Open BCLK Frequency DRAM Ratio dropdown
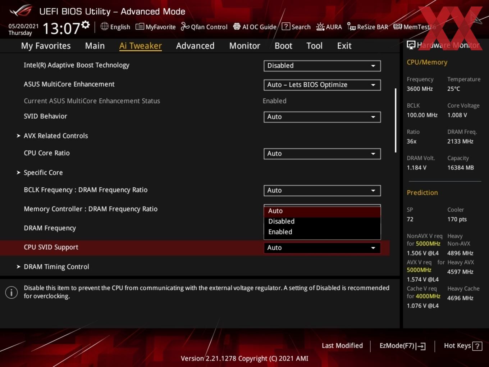489x367 pixels. coord(322,190)
